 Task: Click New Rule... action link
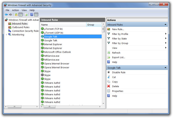(x=118, y=29)
